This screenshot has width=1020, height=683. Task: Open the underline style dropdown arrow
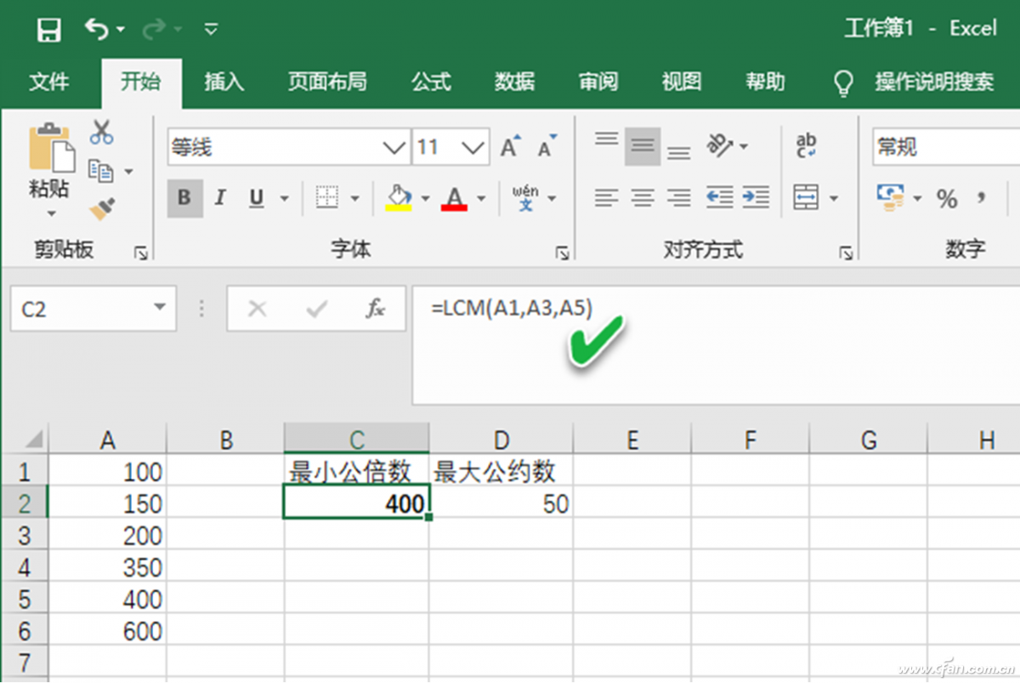click(284, 199)
